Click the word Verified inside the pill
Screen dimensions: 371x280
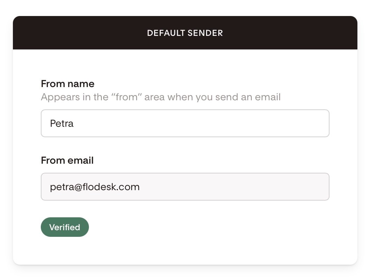pyautogui.click(x=65, y=227)
